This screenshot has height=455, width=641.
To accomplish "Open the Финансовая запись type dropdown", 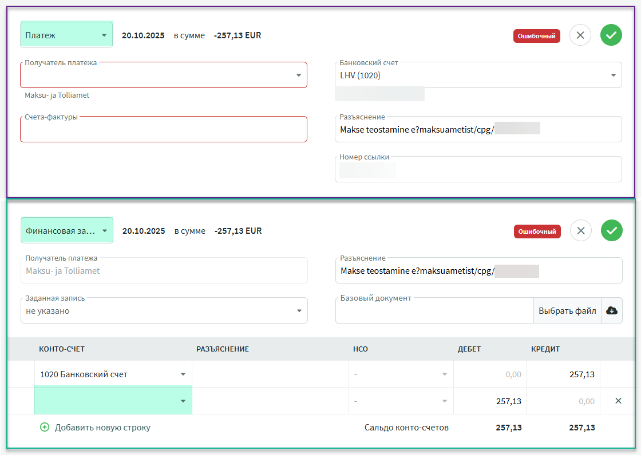I will (x=67, y=231).
